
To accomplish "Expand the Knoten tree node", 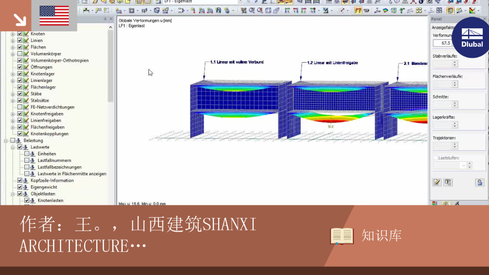I will 13,34.
